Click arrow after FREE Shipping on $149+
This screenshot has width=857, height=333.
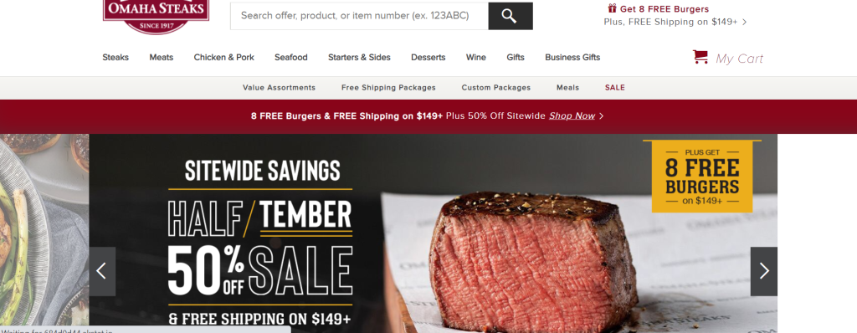click(744, 23)
